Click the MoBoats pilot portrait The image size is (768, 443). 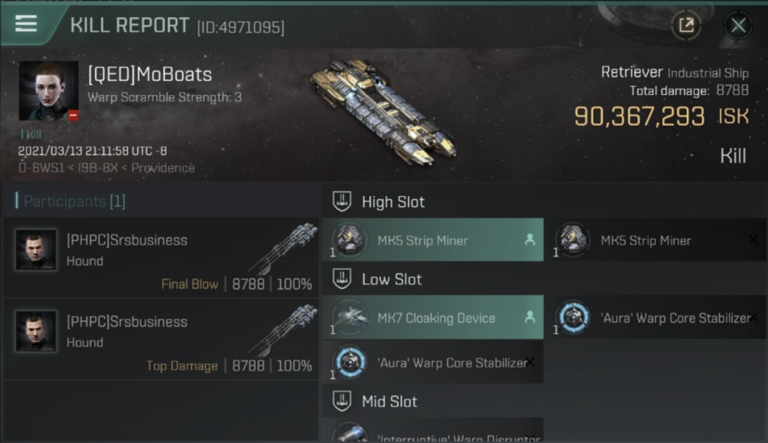click(x=48, y=91)
